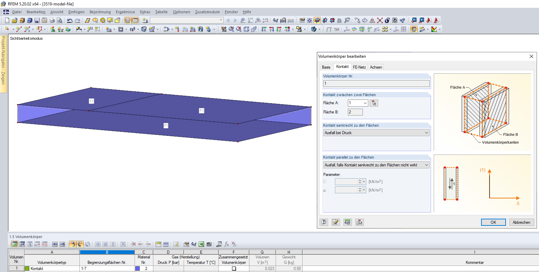This screenshot has width=539, height=272.
Task: Toggle Zusammengesetzt Volumenkörper checkbox in row 1
Action: coord(234,269)
